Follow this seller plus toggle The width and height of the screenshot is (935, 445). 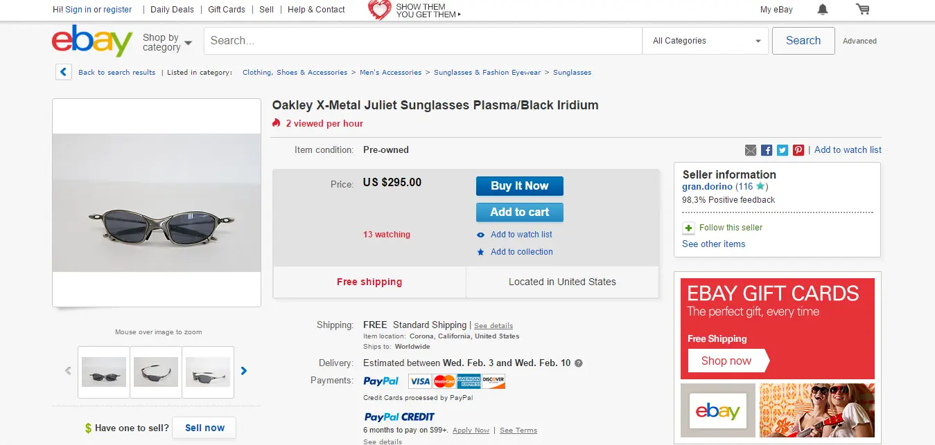688,228
